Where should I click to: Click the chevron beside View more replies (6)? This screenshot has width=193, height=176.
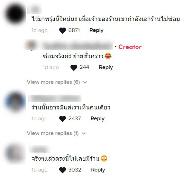click(85, 82)
